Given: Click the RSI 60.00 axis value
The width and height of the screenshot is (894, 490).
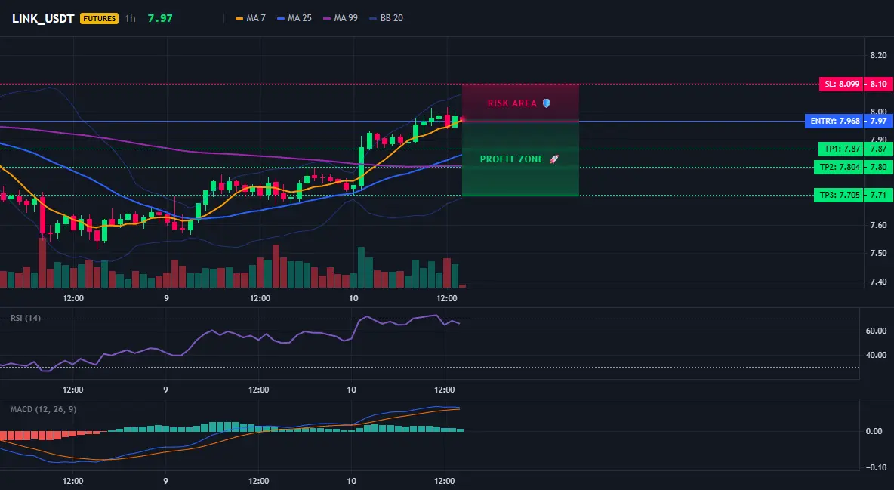Looking at the screenshot, I should [x=877, y=331].
